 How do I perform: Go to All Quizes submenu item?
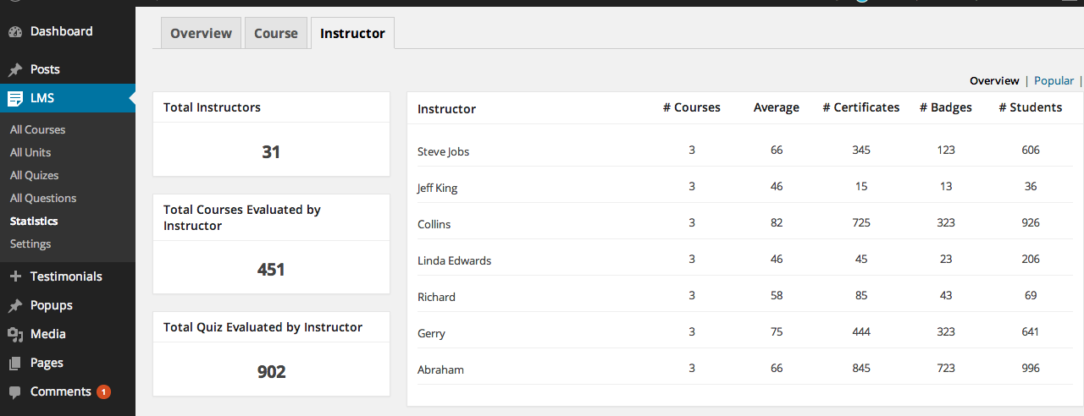[34, 176]
